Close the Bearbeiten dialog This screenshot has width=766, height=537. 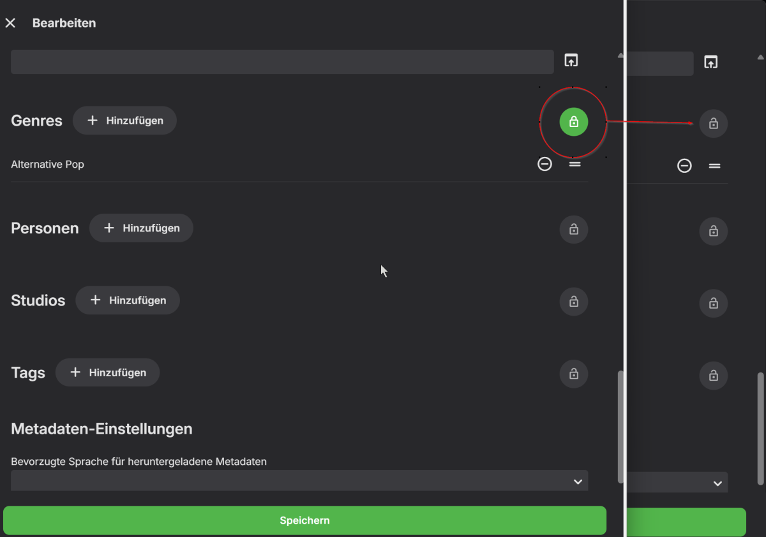[10, 22]
